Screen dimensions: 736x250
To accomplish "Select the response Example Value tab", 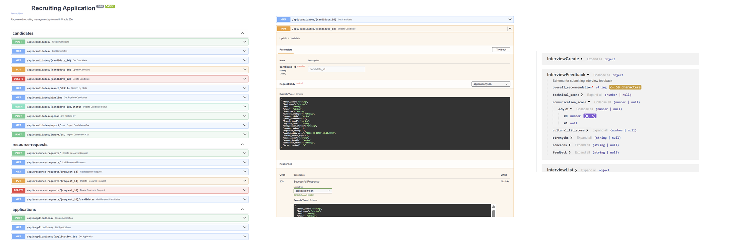I will coord(300,200).
